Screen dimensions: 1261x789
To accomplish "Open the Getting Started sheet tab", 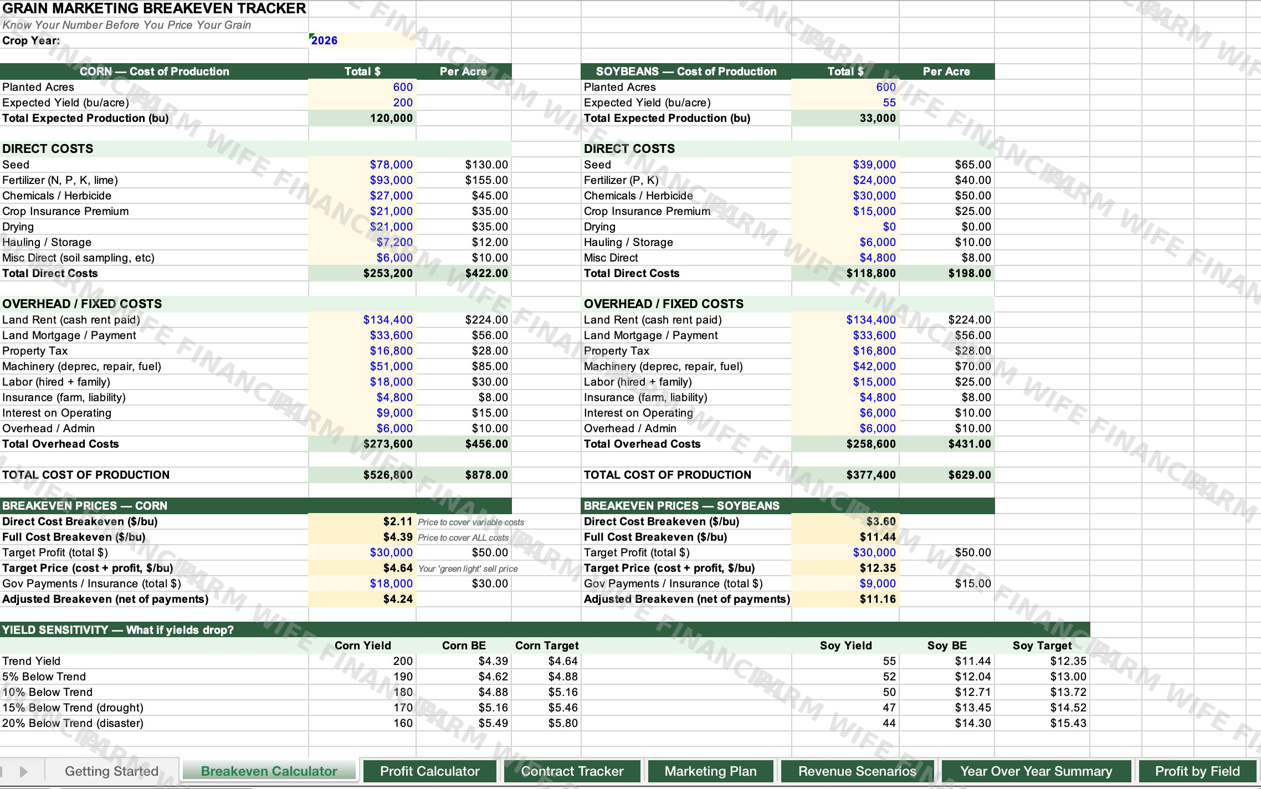I will [x=111, y=771].
